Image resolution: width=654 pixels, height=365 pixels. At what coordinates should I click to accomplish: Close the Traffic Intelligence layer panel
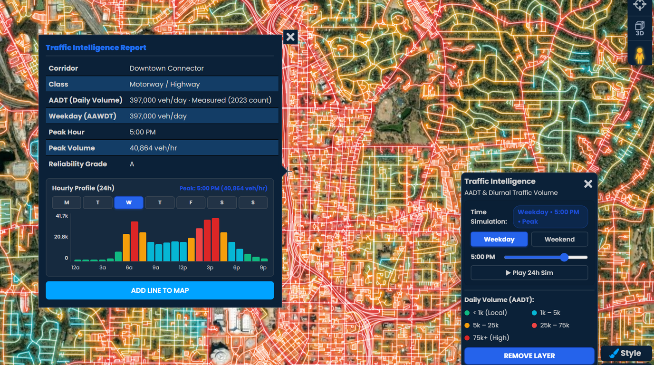pos(588,184)
